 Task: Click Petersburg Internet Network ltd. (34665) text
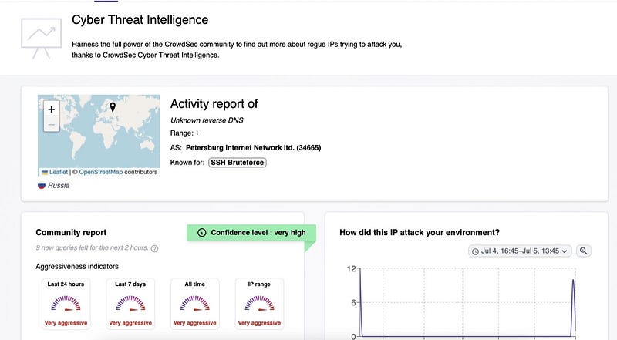254,148
